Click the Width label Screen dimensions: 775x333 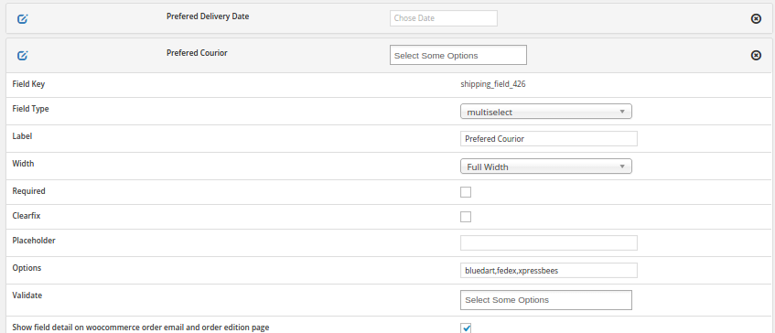[x=23, y=163]
